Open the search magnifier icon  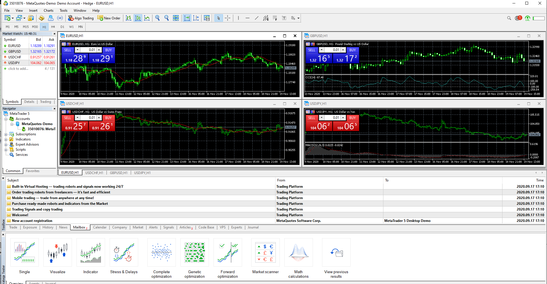pos(509,18)
